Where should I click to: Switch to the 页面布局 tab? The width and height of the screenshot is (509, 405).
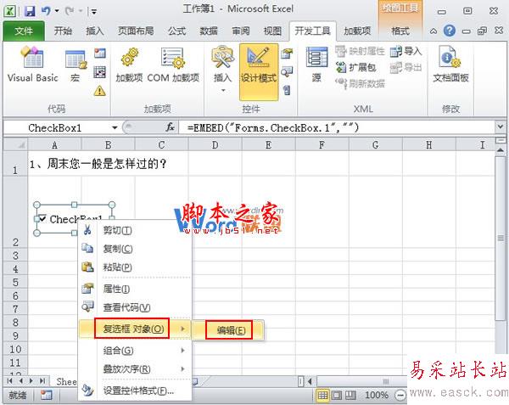click(x=136, y=31)
